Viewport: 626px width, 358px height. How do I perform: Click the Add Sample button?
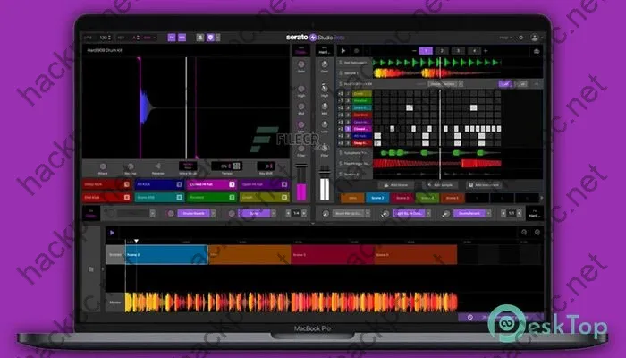pyautogui.click(x=440, y=185)
